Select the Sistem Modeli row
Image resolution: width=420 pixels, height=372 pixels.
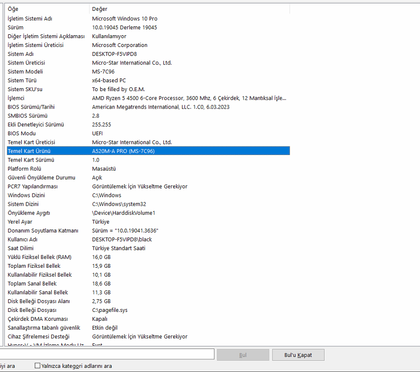149,71
